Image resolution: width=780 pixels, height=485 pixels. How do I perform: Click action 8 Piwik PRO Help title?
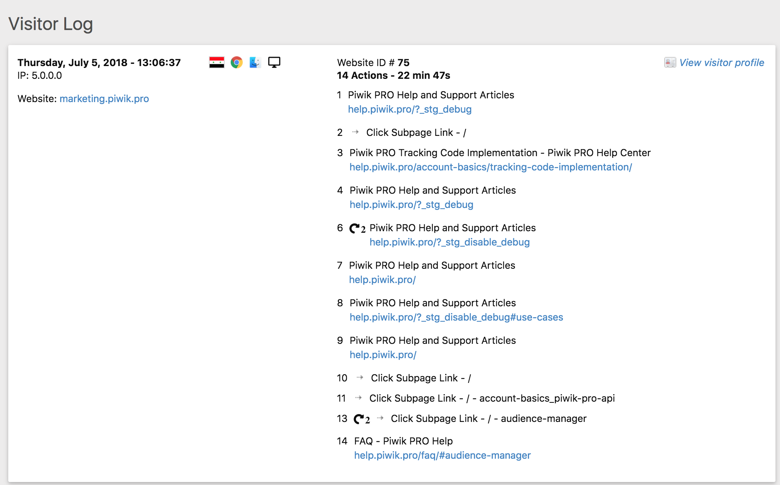[x=433, y=303]
